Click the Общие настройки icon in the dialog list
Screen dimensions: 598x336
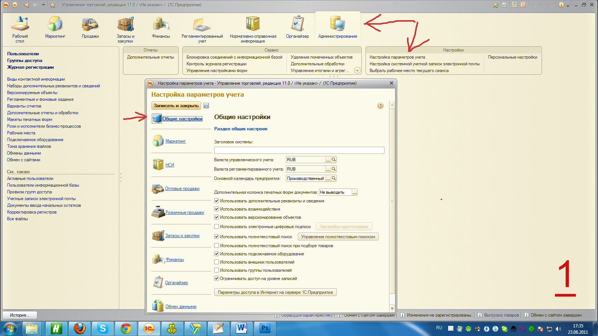(157, 118)
